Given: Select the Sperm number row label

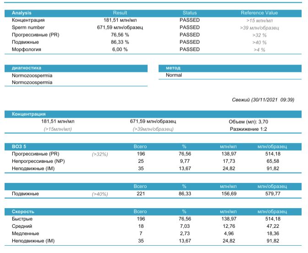Looking at the screenshot, I should point(28,27).
